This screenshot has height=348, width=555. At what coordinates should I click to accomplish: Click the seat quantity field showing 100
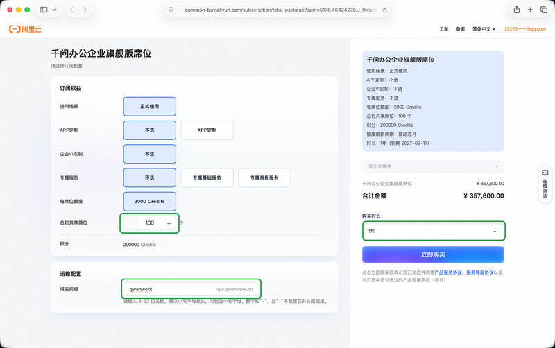click(150, 223)
